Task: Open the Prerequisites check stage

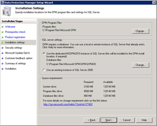Action: [x=15, y=32]
